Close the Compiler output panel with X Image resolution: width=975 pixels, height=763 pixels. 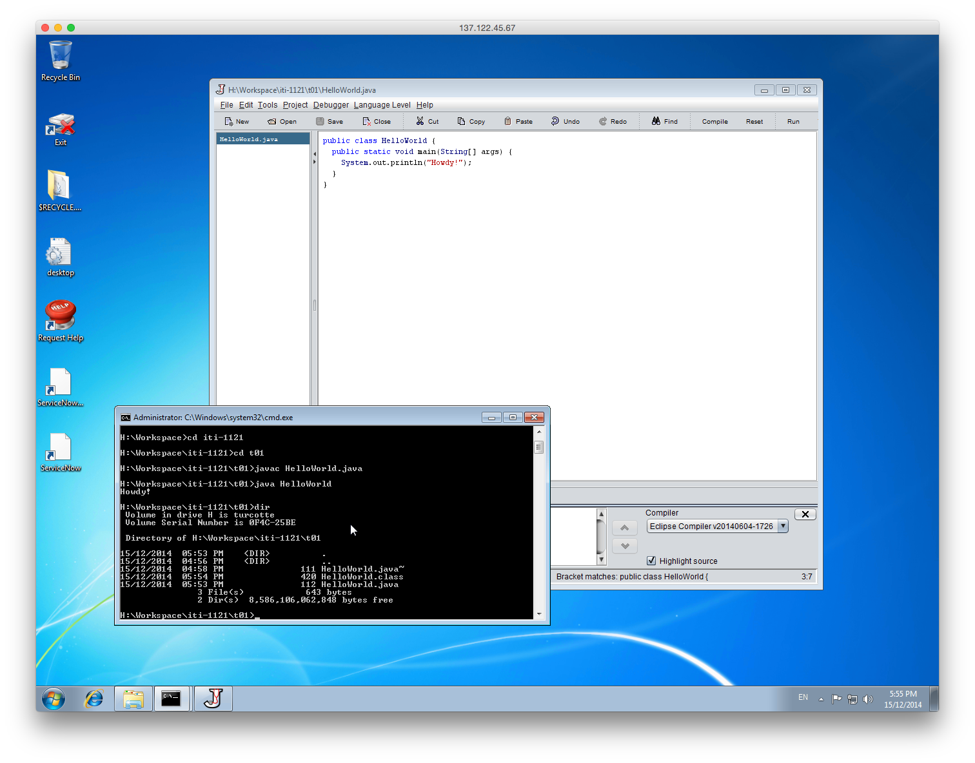pos(805,514)
